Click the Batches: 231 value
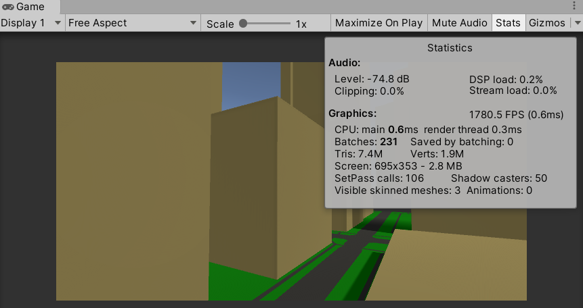The height and width of the screenshot is (308, 583). [366, 142]
